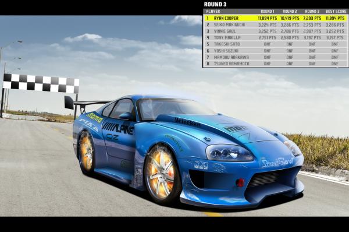Click Ryan Cooper's 11,894 PTS best score
Image resolution: width=349 pixels, height=232 pixels.
click(335, 18)
